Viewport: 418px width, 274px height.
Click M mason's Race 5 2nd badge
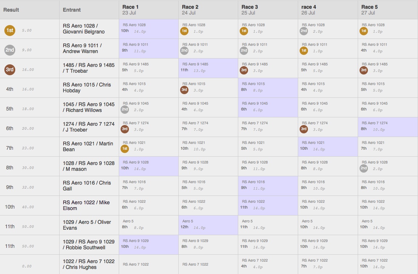click(364, 168)
